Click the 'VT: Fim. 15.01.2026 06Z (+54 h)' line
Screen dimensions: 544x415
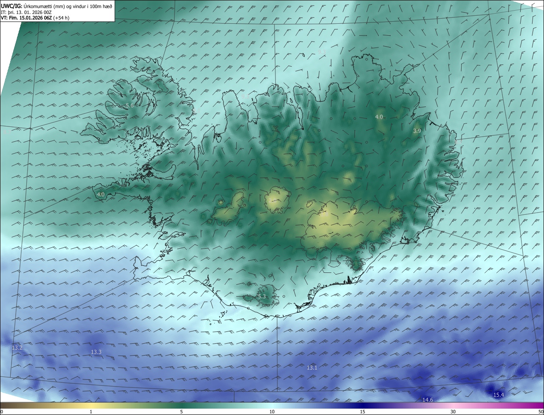(x=35, y=18)
